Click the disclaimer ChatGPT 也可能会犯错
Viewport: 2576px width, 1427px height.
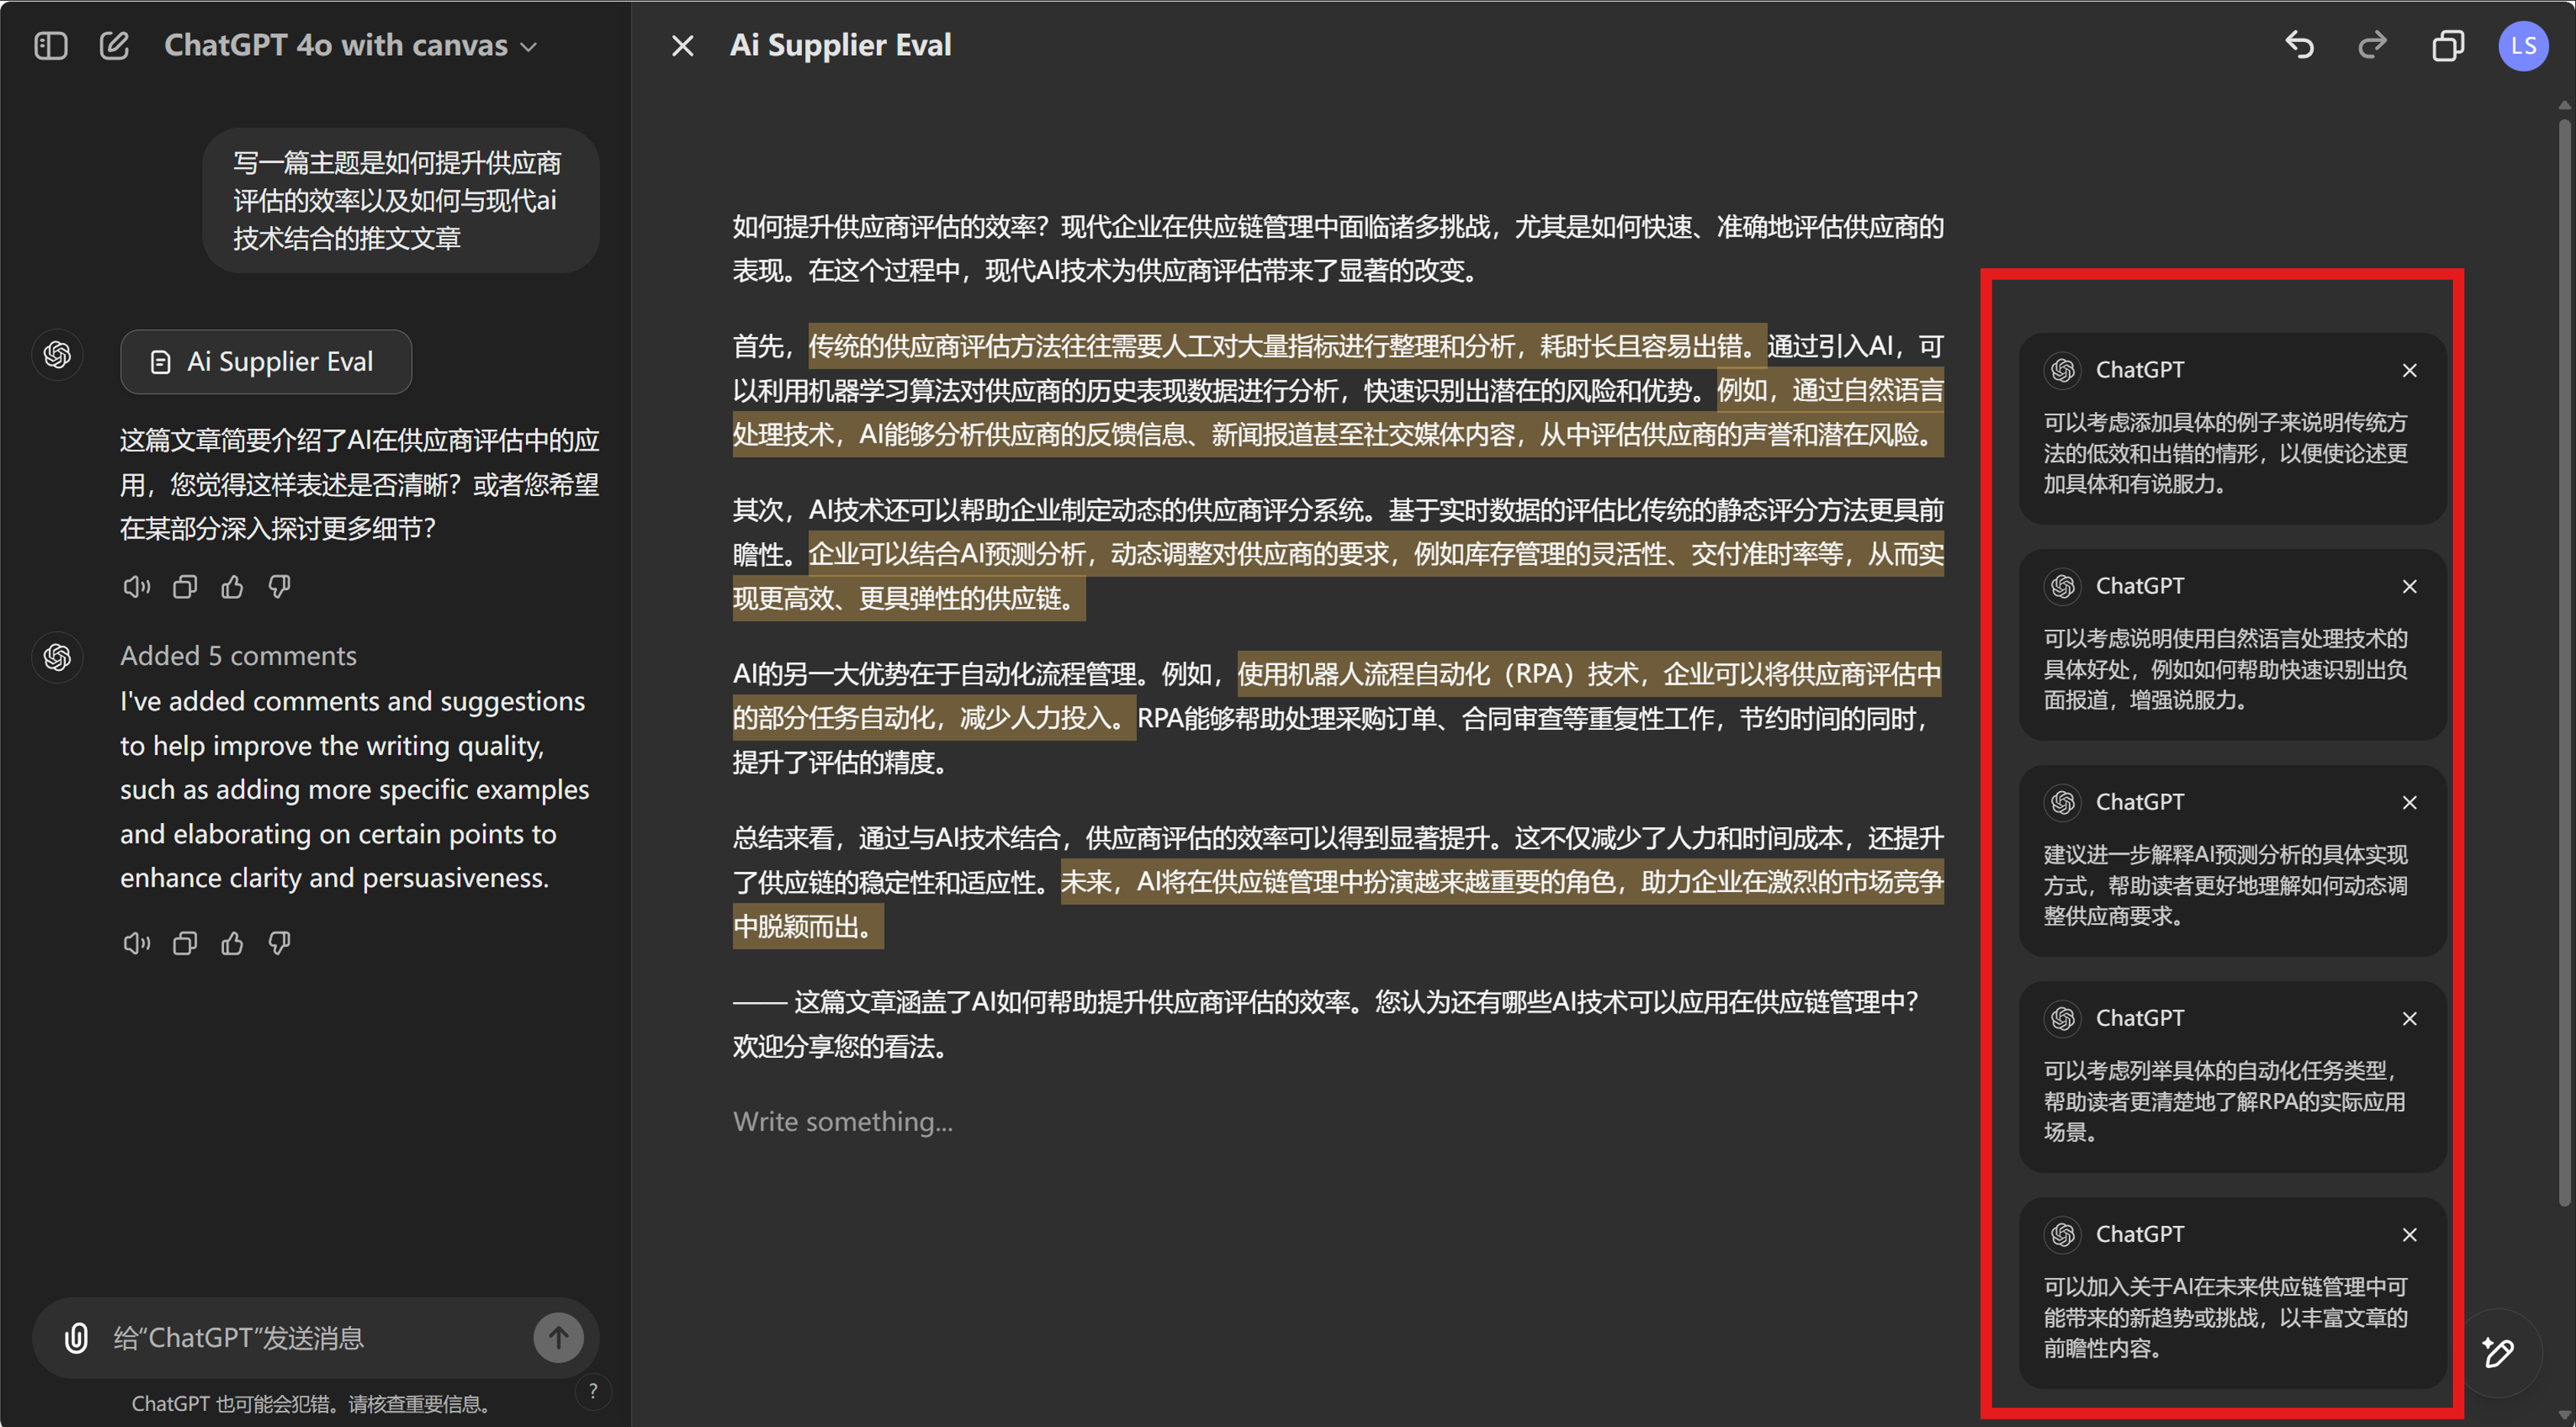tap(314, 1403)
